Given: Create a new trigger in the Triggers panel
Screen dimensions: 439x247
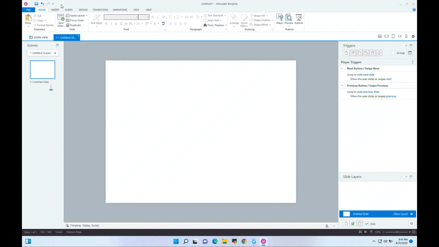Looking at the screenshot, I should [346, 53].
